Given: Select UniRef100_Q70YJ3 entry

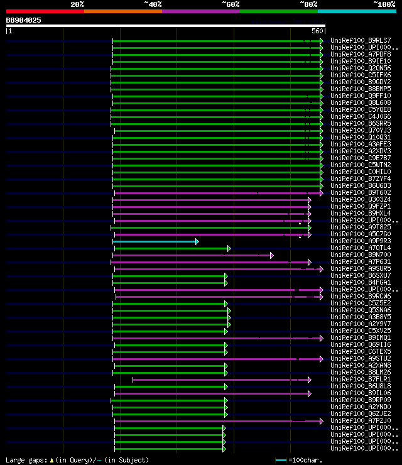Looking at the screenshot, I should coord(361,130).
